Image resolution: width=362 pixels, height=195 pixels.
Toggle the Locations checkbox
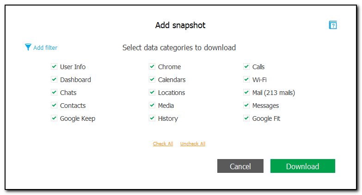tap(152, 93)
